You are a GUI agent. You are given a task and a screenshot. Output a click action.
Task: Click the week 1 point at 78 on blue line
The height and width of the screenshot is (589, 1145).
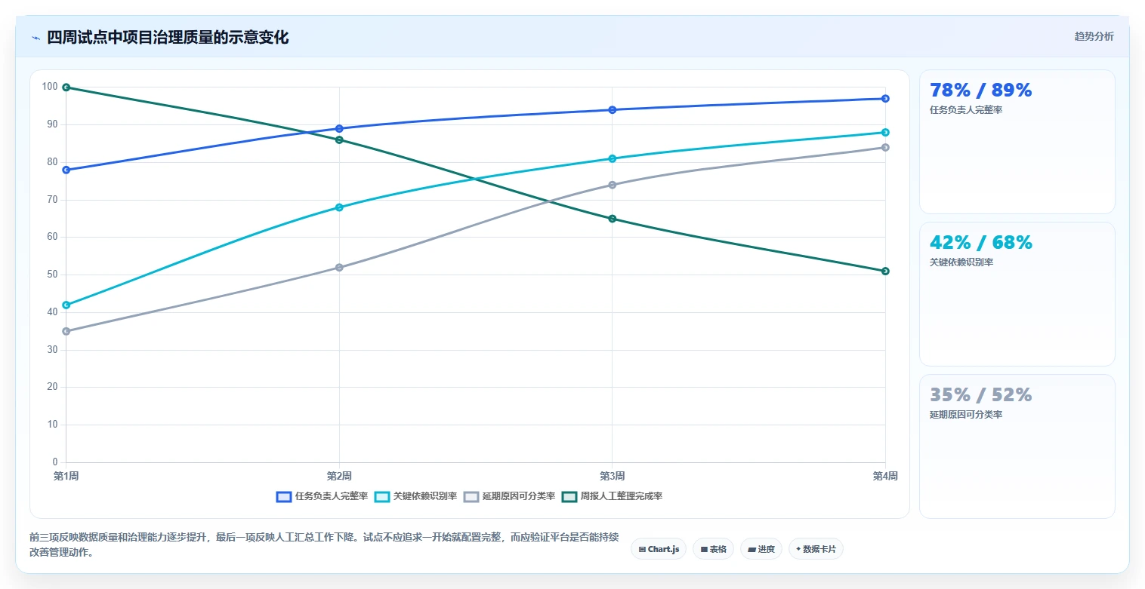66,170
